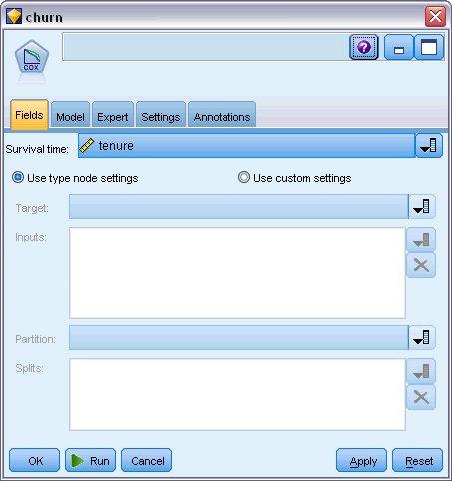Image resolution: width=452 pixels, height=481 pixels.
Task: Reset the dialog settings
Action: pos(418,460)
